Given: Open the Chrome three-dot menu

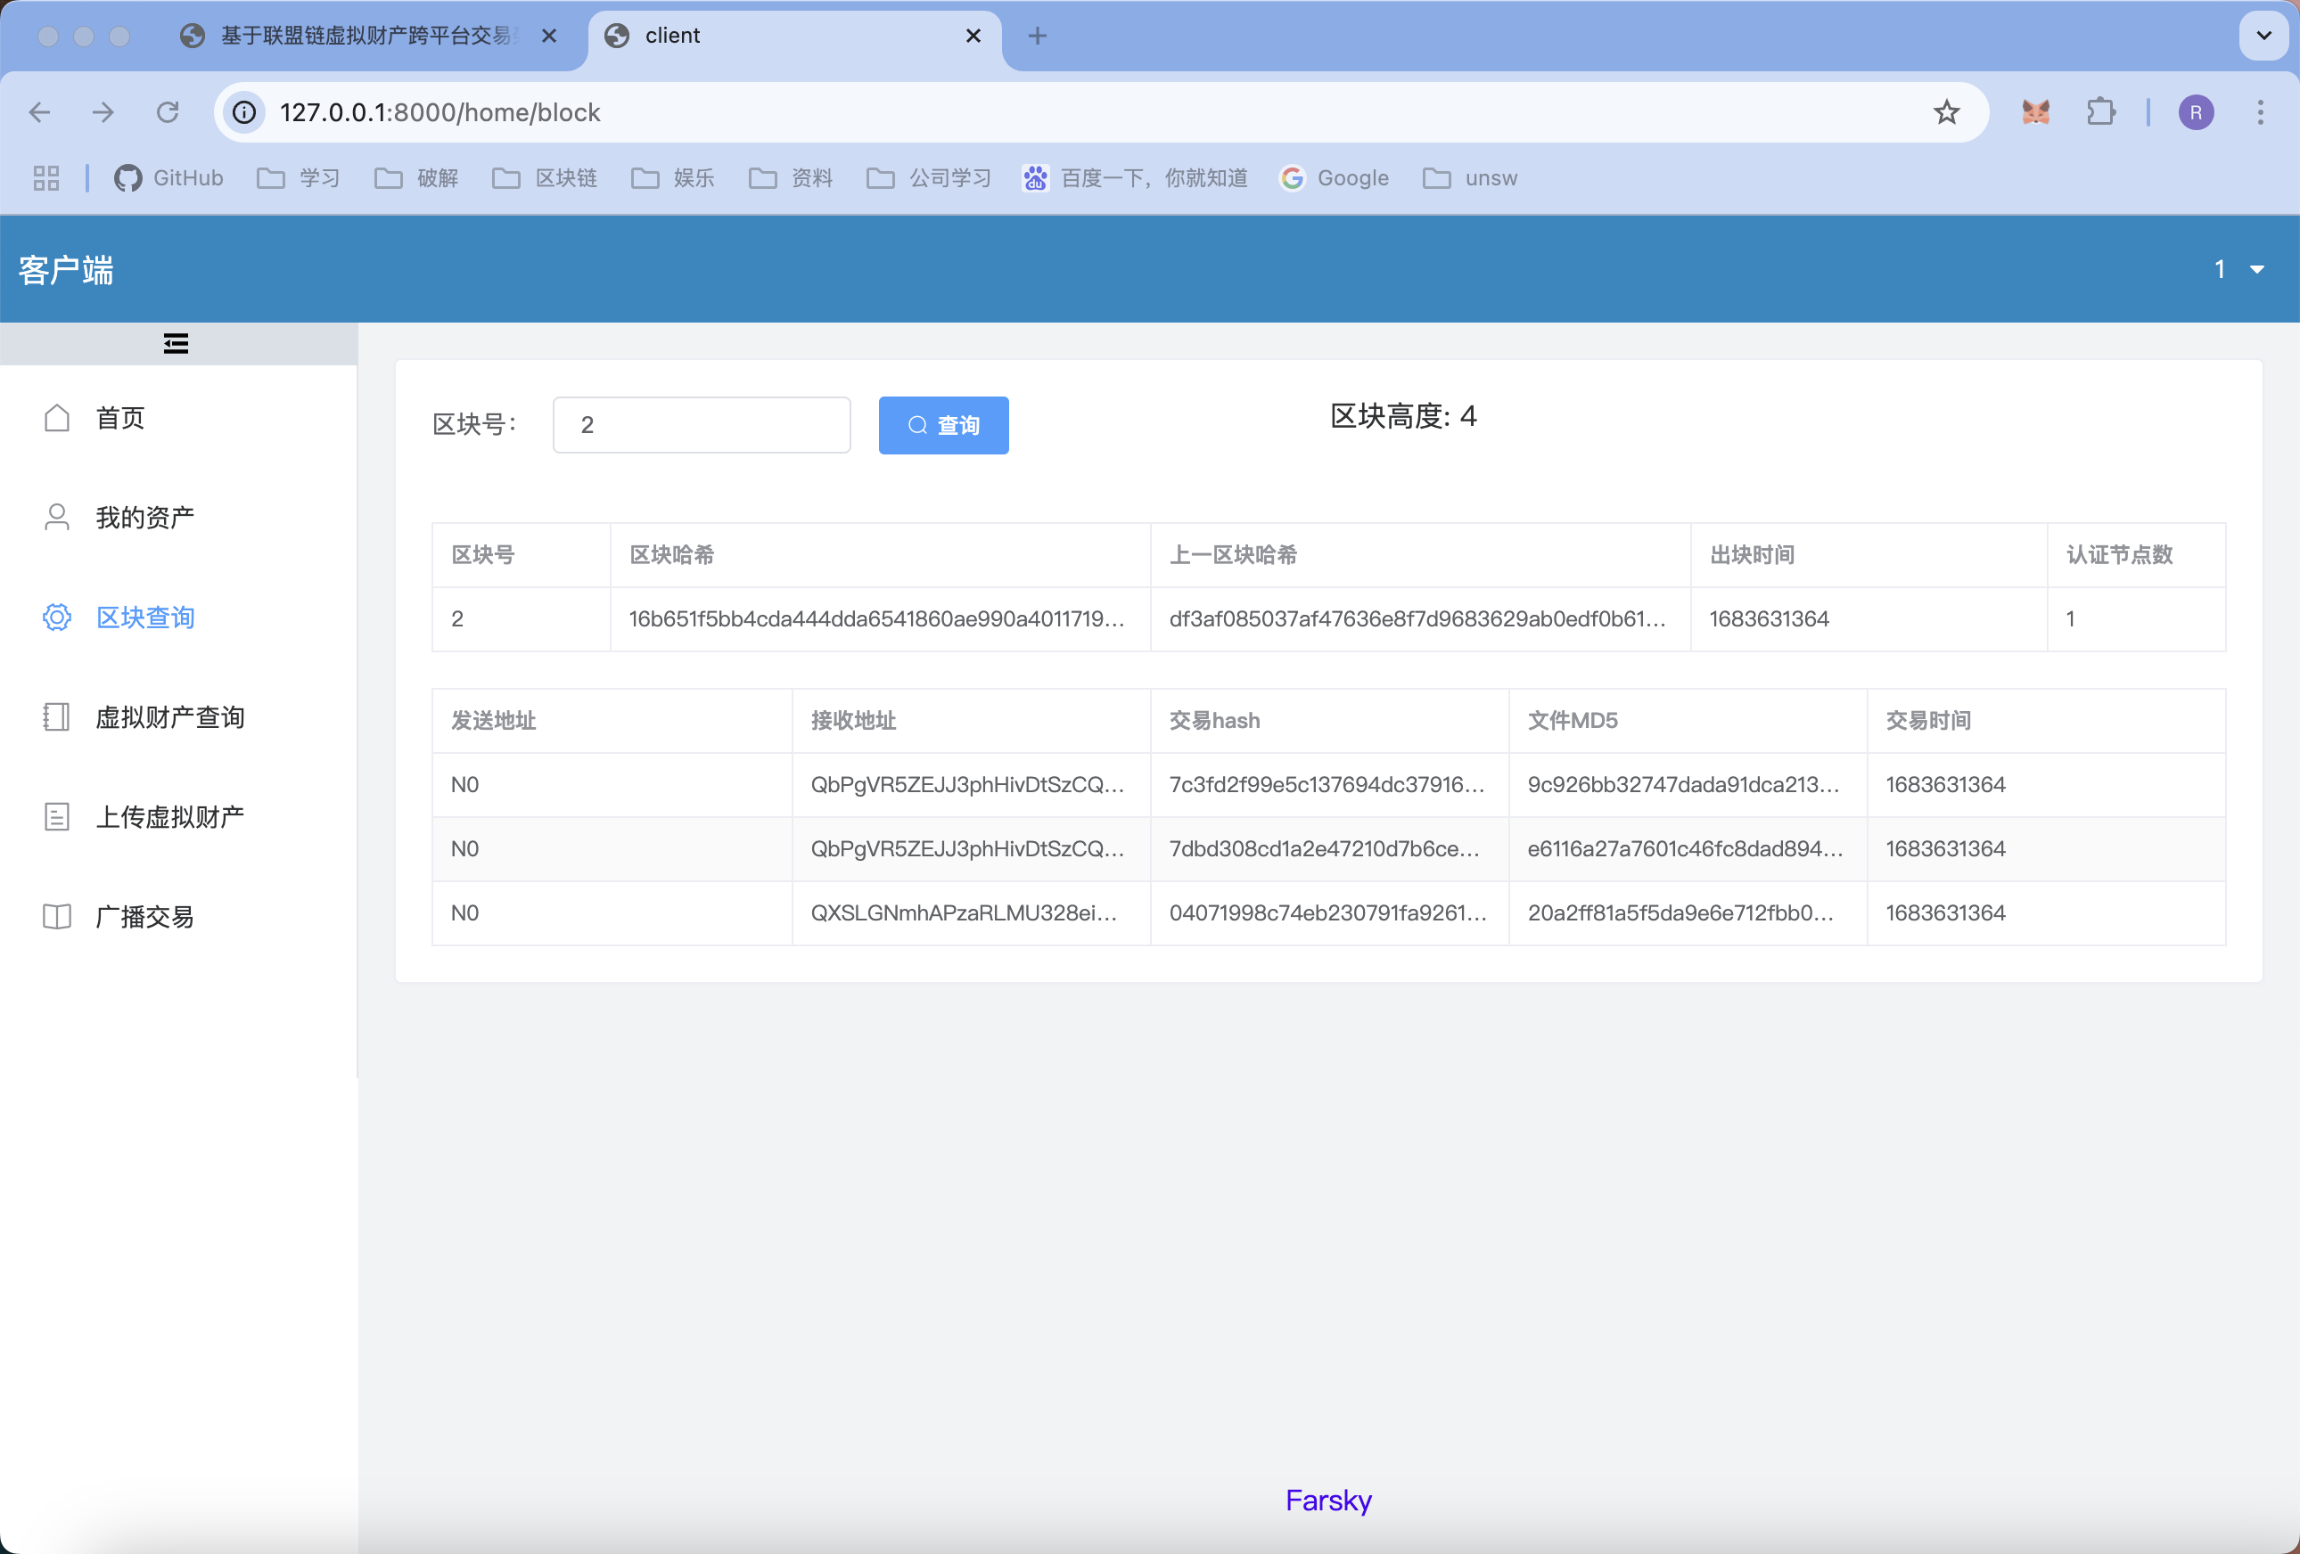Looking at the screenshot, I should (x=2261, y=111).
